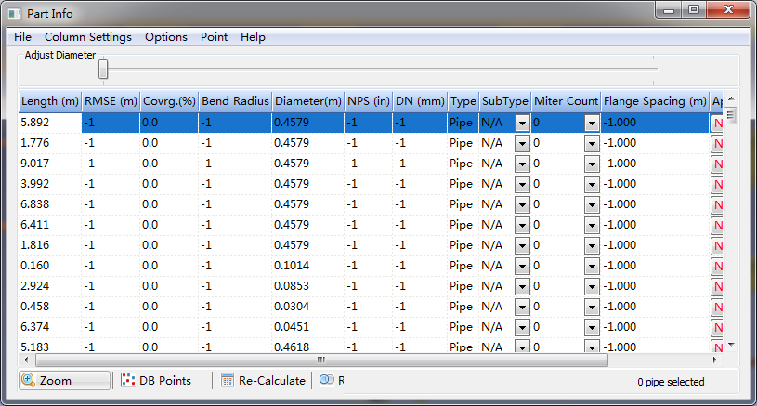
Task: Open SubType dropdown in the 1.776 row
Action: pyautogui.click(x=522, y=144)
